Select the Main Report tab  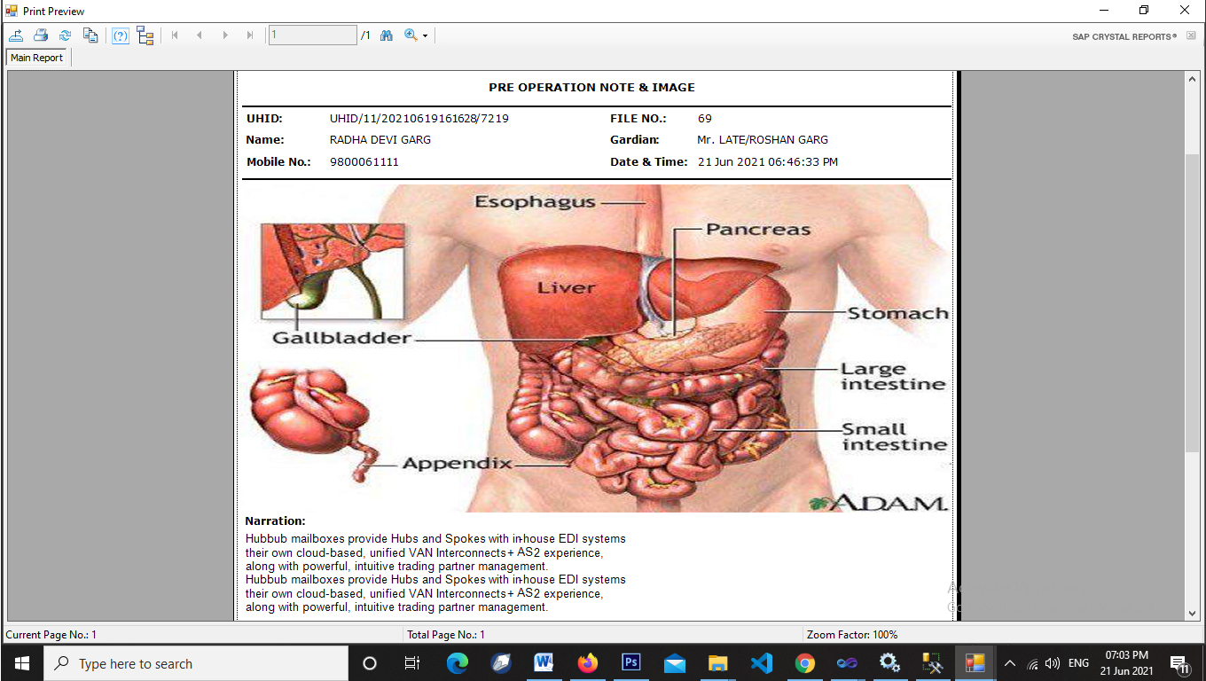point(37,58)
